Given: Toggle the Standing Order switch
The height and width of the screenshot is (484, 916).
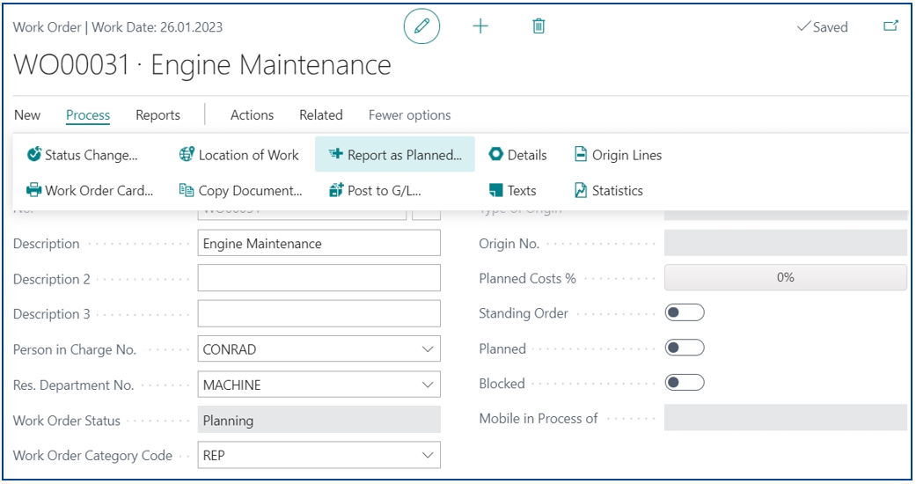Looking at the screenshot, I should [685, 312].
